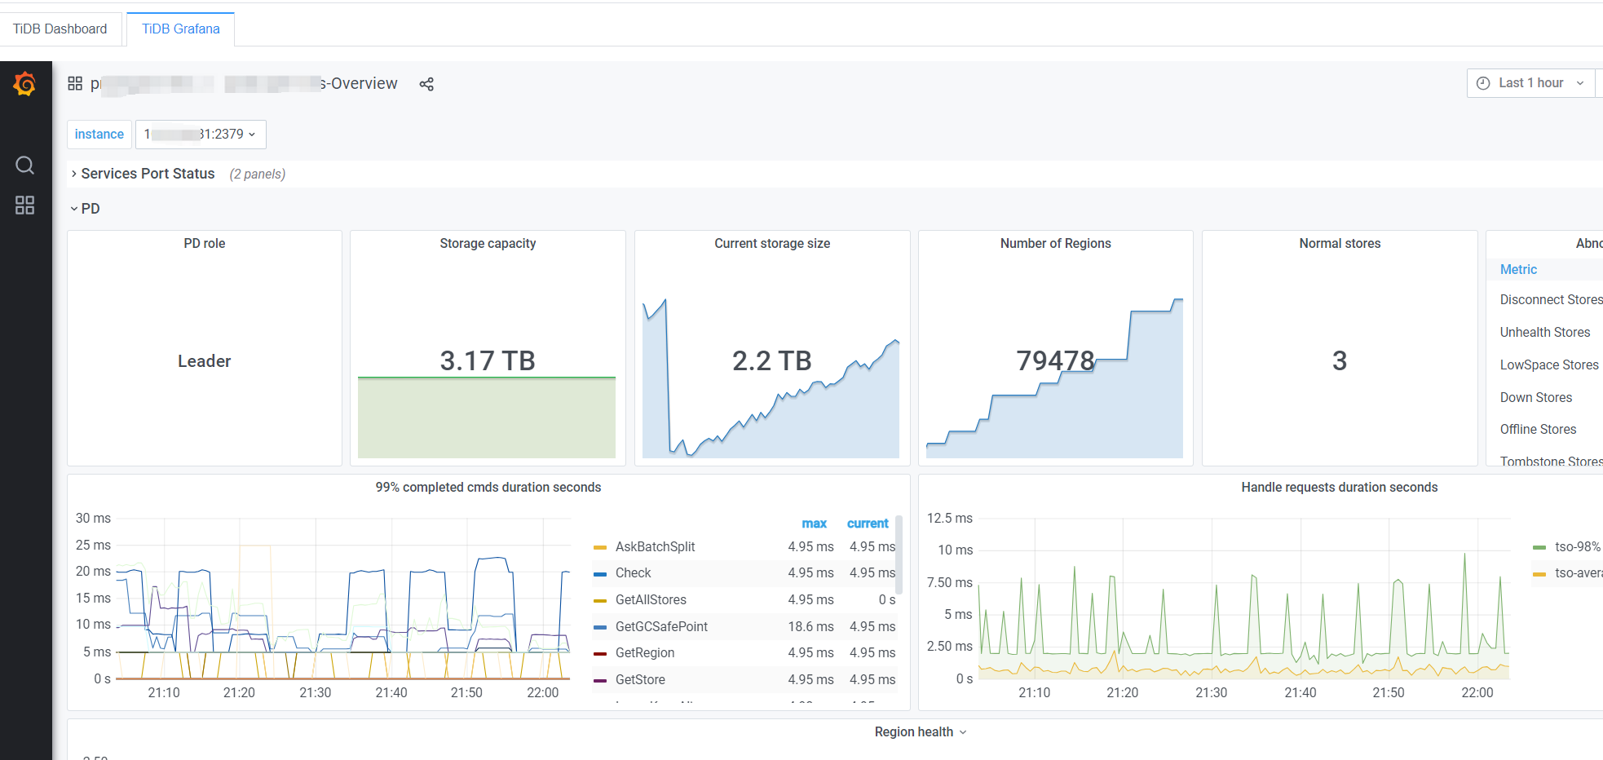Click the GetRegion color swatch in the legend
The width and height of the screenshot is (1603, 760).
600,653
